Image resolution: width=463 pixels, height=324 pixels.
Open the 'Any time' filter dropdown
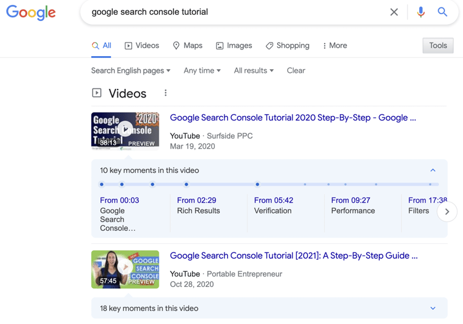[202, 70]
